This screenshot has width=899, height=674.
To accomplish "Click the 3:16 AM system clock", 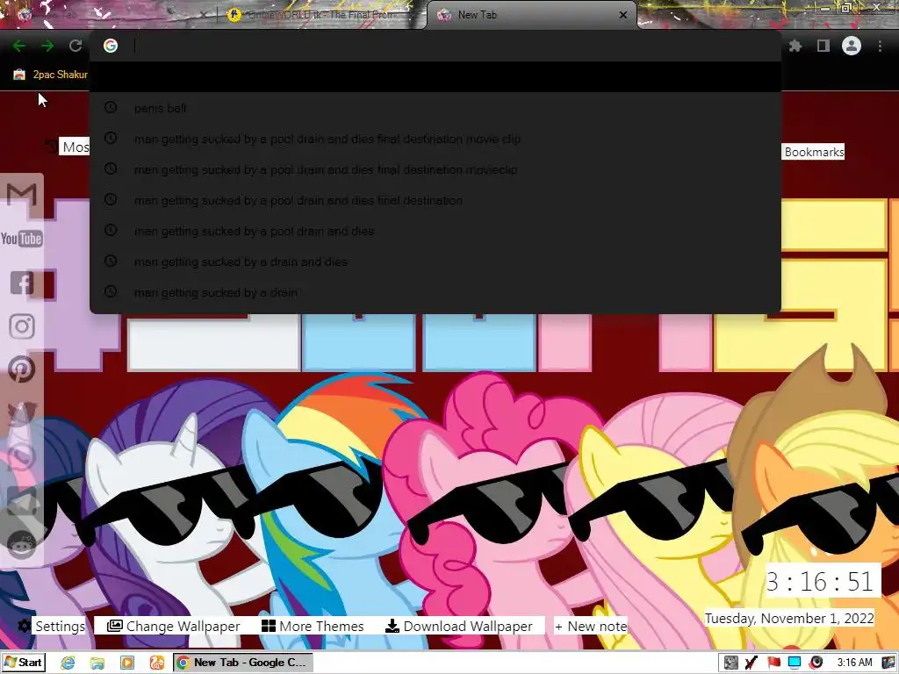I will coord(854,663).
